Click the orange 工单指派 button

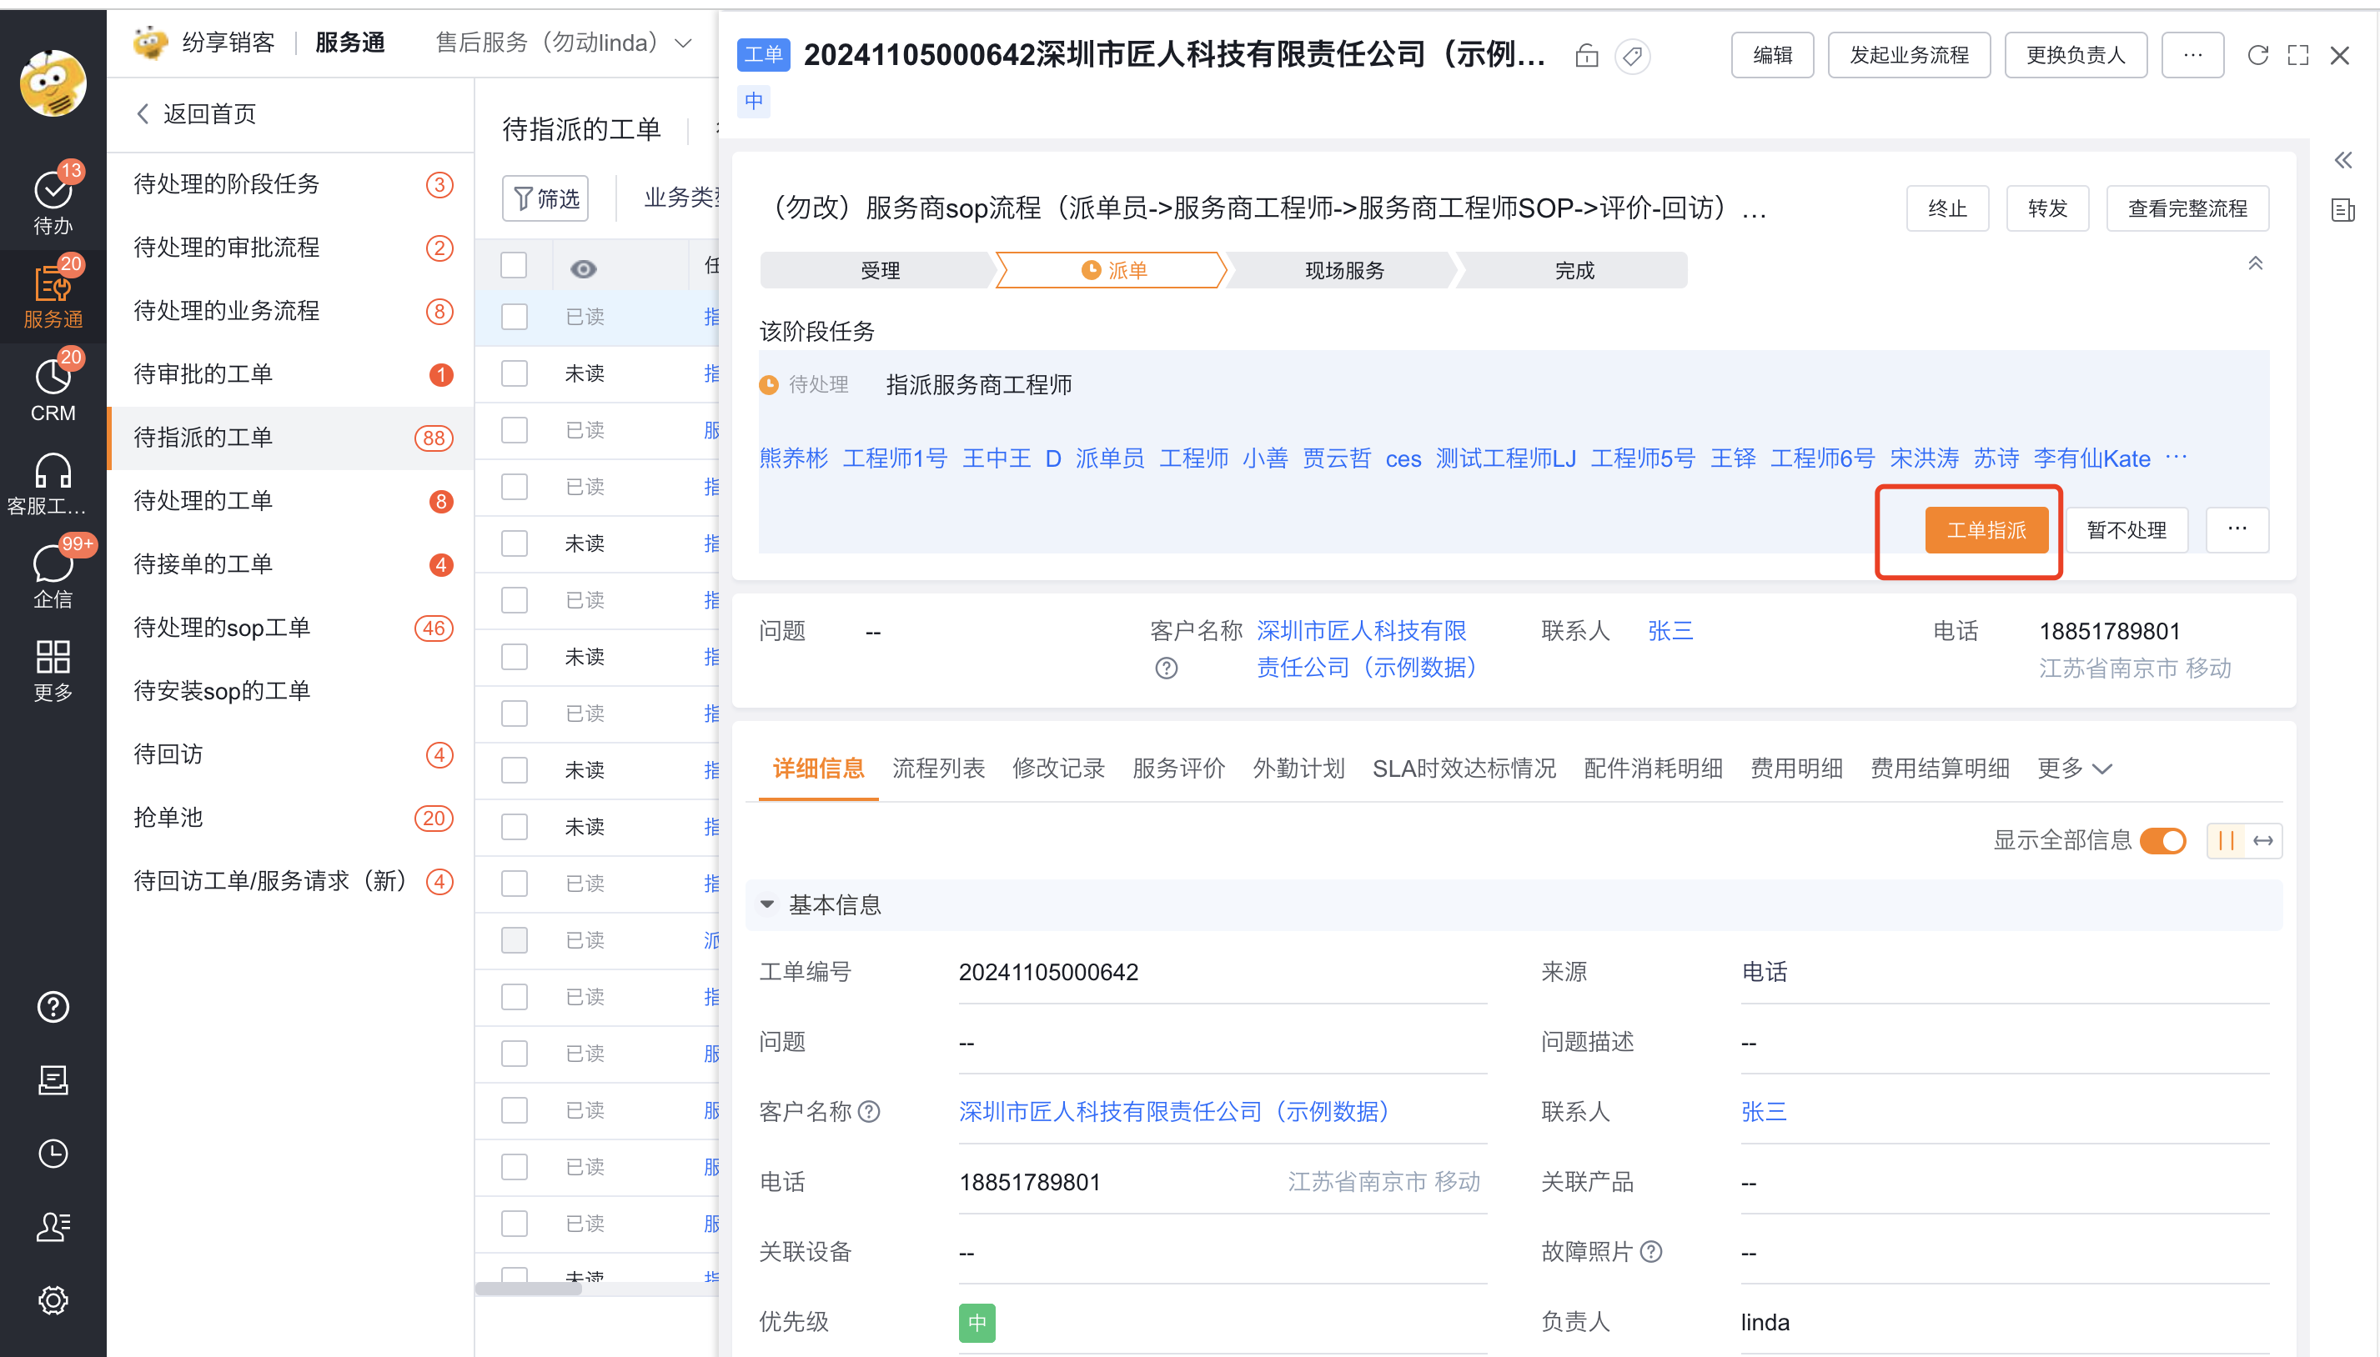1986,530
